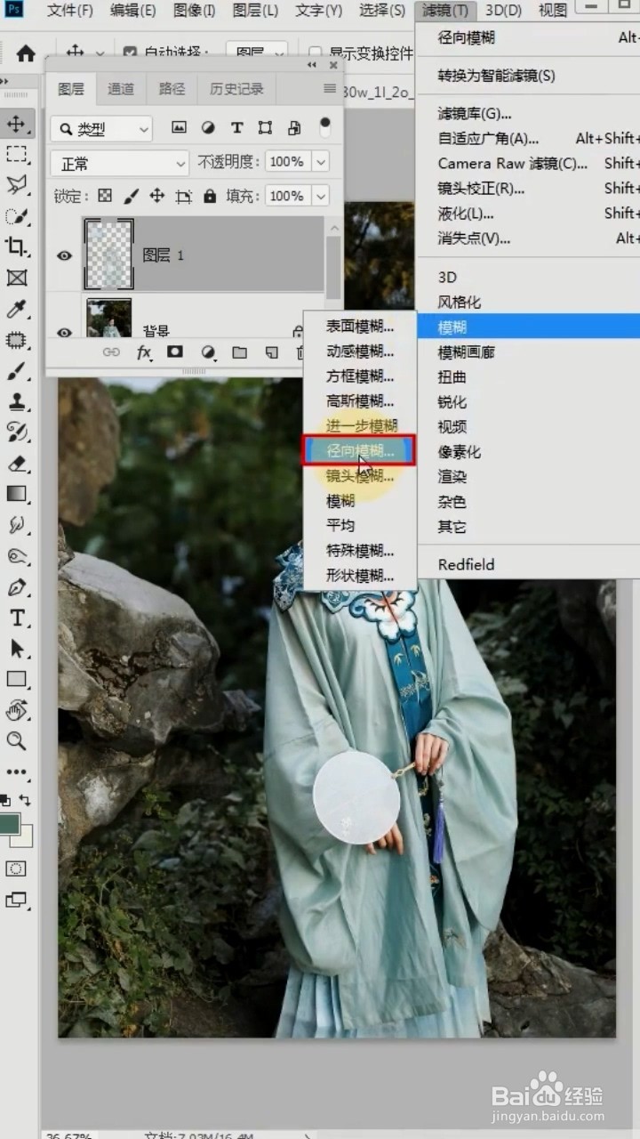Toggle visibility of 背景 layer
The width and height of the screenshot is (640, 1139).
point(64,332)
